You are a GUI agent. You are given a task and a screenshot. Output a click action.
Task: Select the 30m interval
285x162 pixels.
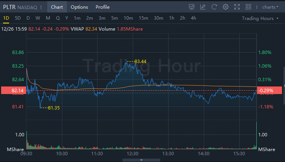[x=158, y=18]
